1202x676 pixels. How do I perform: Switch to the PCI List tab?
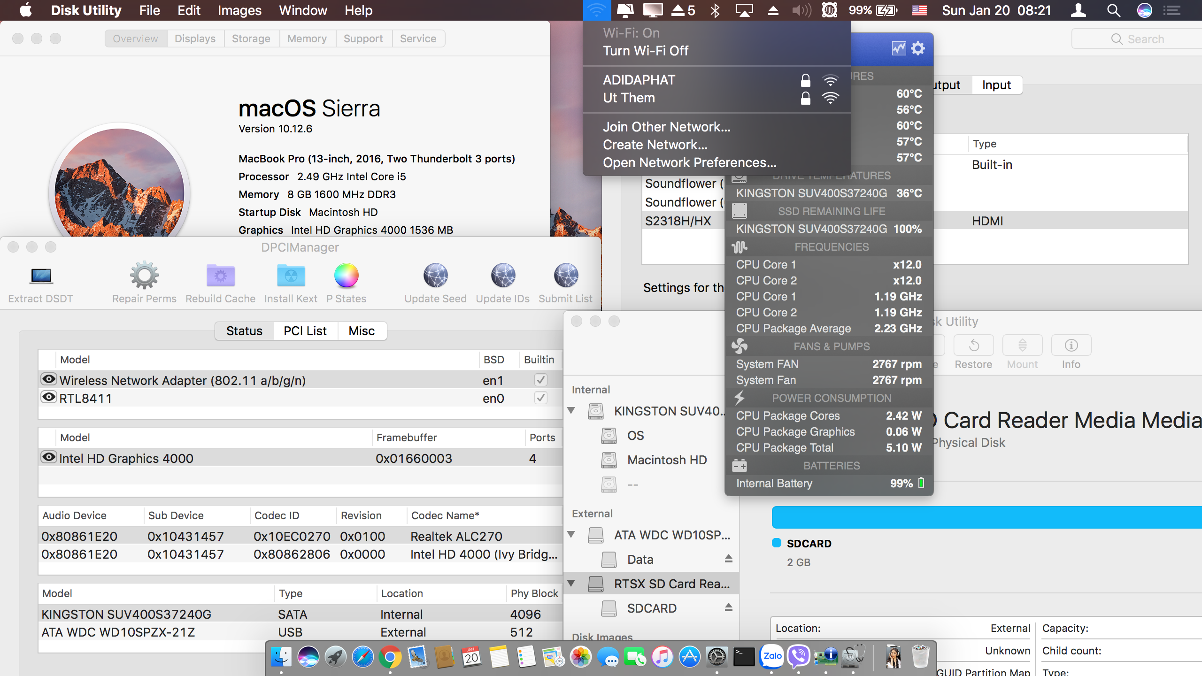click(305, 331)
